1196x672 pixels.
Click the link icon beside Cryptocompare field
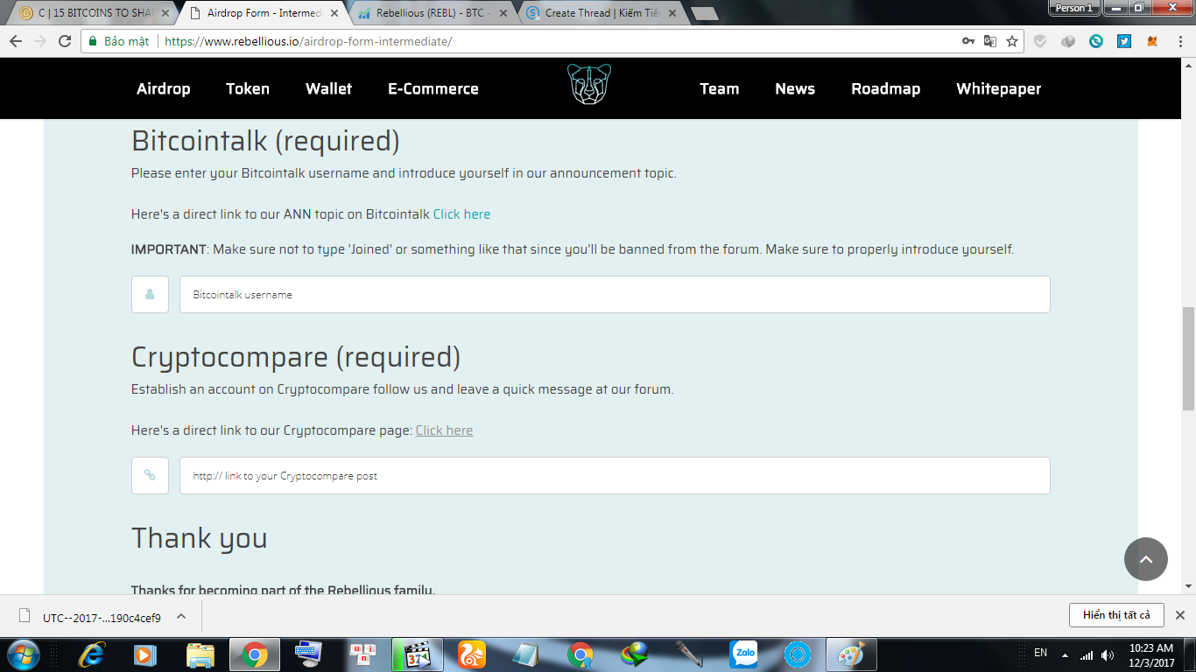coord(150,475)
